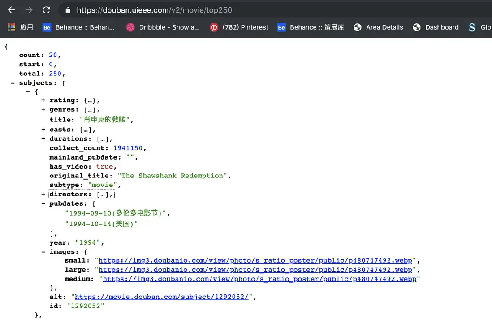Open the medium image poster link
The image size is (492, 320).
[x=259, y=279]
